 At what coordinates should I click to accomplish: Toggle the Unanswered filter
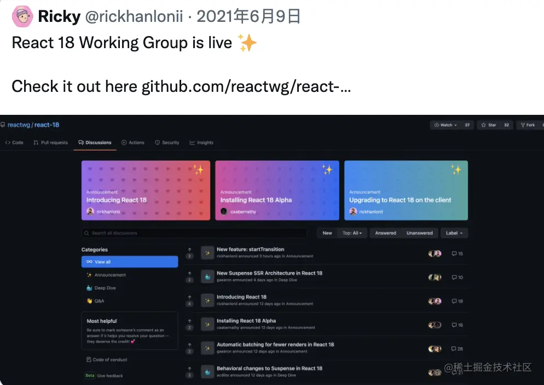pyautogui.click(x=419, y=233)
